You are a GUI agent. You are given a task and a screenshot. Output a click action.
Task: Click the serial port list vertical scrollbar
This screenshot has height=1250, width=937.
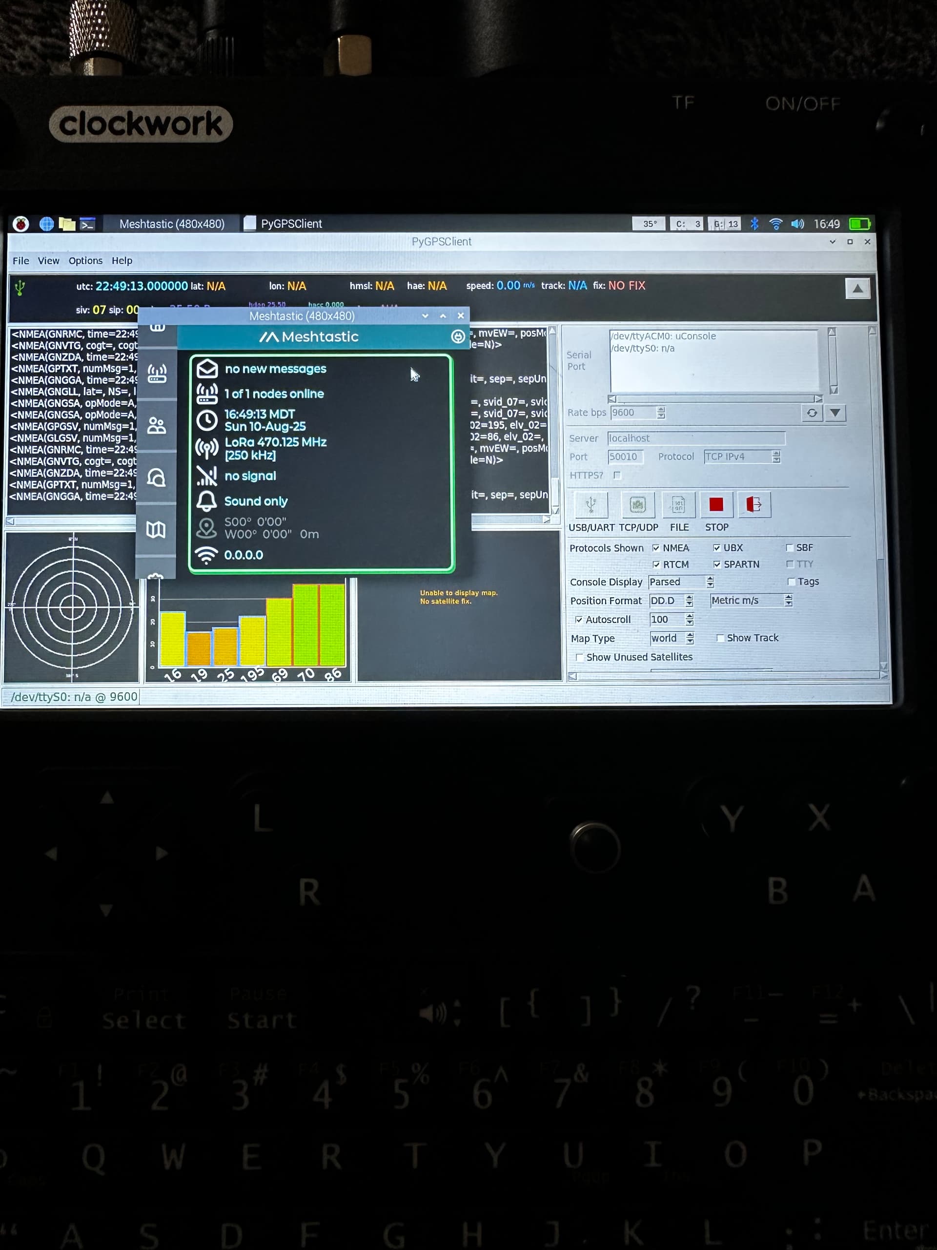[x=832, y=361]
